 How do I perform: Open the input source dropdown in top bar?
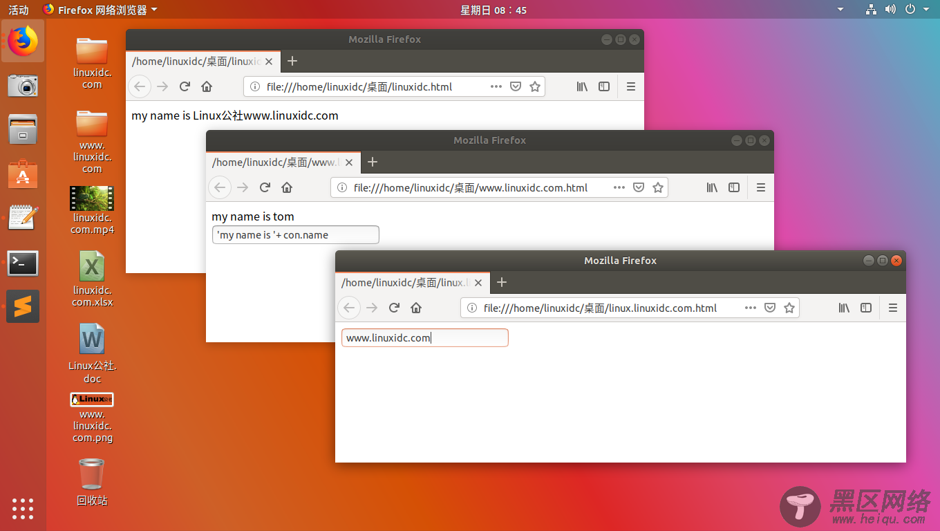click(840, 10)
